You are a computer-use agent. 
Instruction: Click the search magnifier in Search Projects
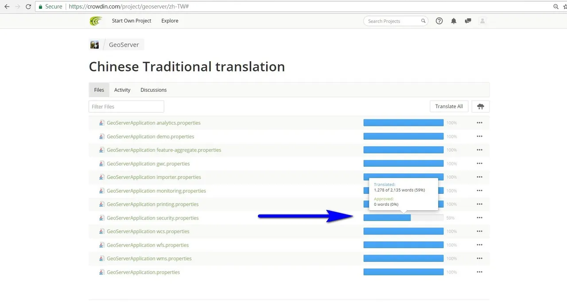coord(423,21)
